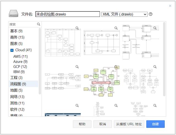This screenshot has width=176, height=135.
Task: Select the AWS (11) subcategory
Action: 20,56
